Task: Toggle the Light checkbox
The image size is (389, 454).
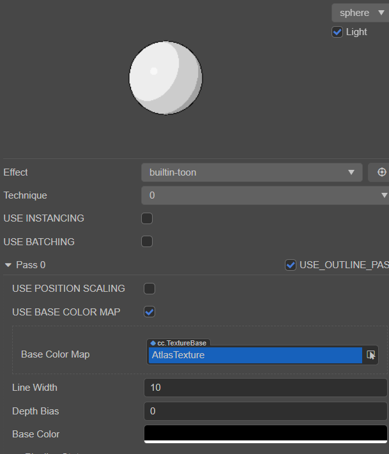Action: click(337, 32)
